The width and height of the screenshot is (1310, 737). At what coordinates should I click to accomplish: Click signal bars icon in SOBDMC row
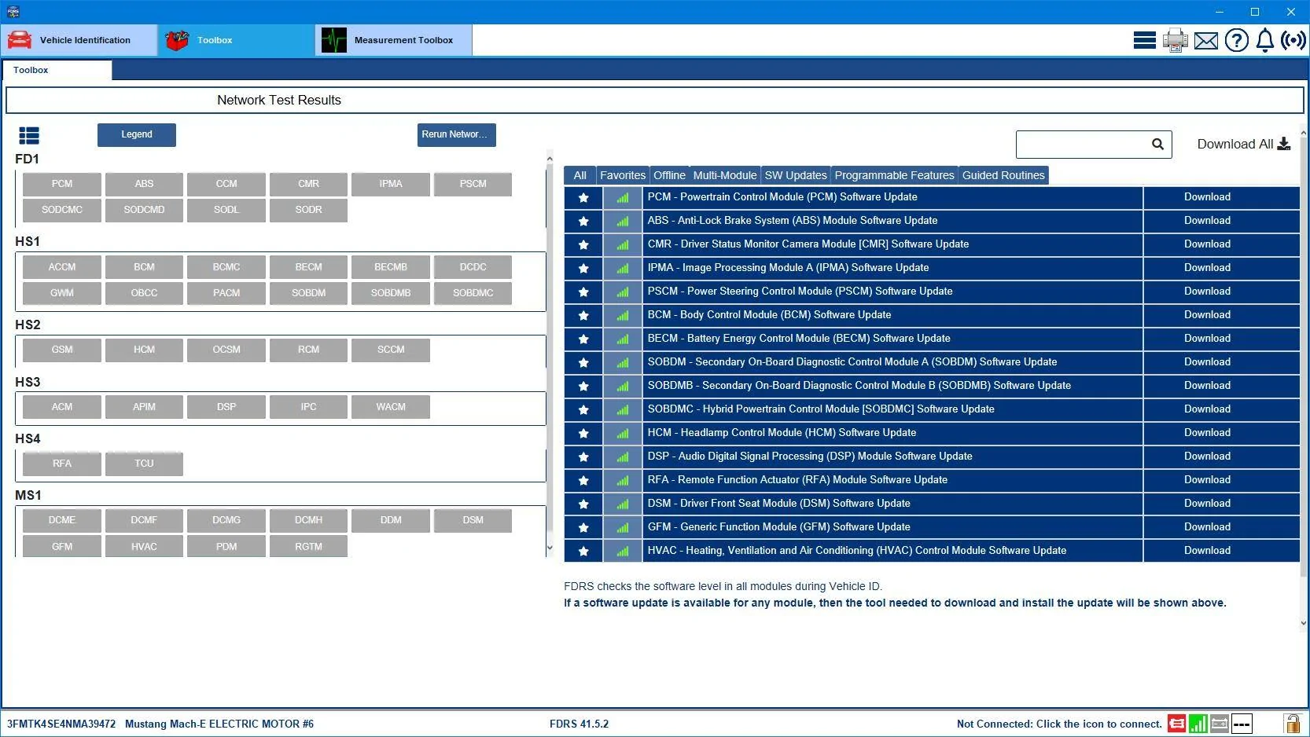[x=623, y=409]
